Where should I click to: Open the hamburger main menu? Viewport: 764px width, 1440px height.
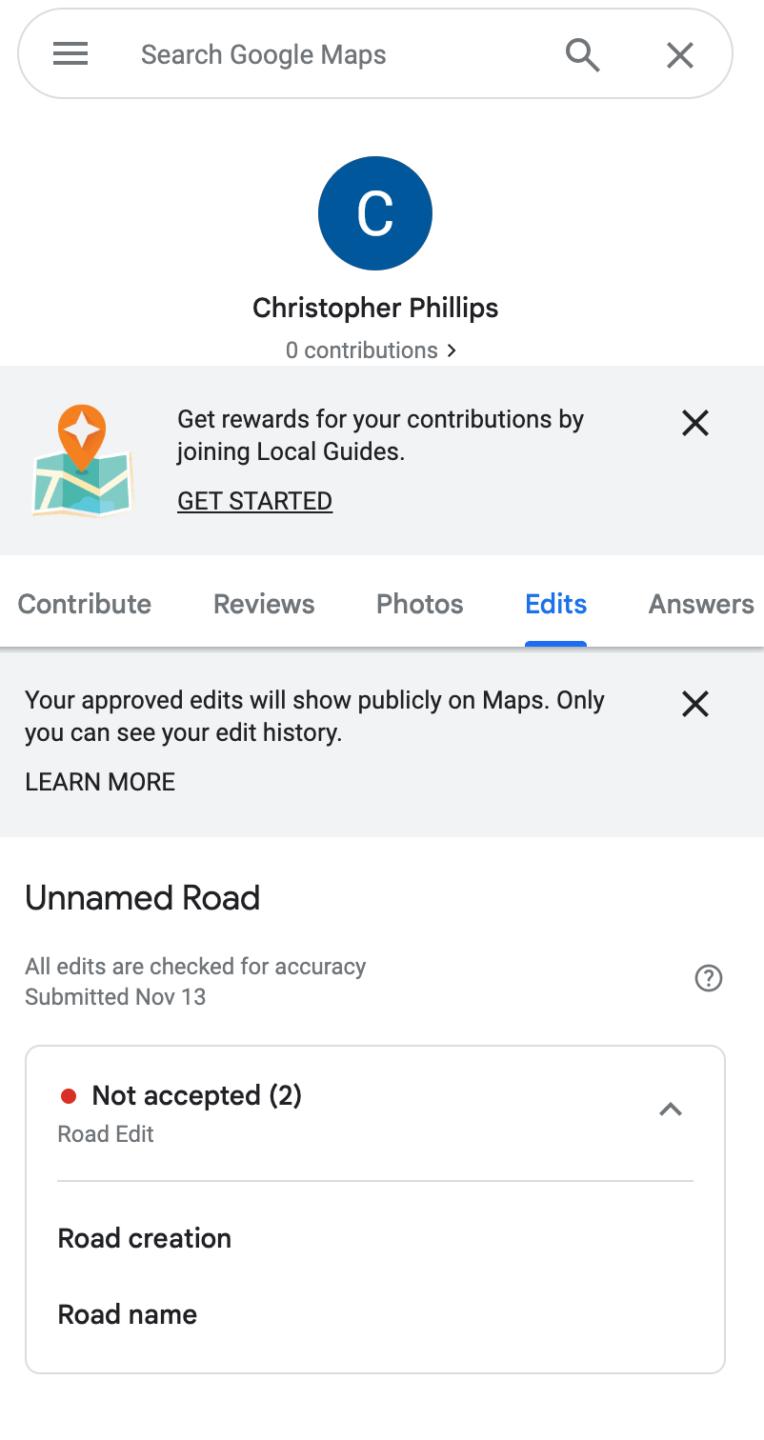(x=70, y=54)
